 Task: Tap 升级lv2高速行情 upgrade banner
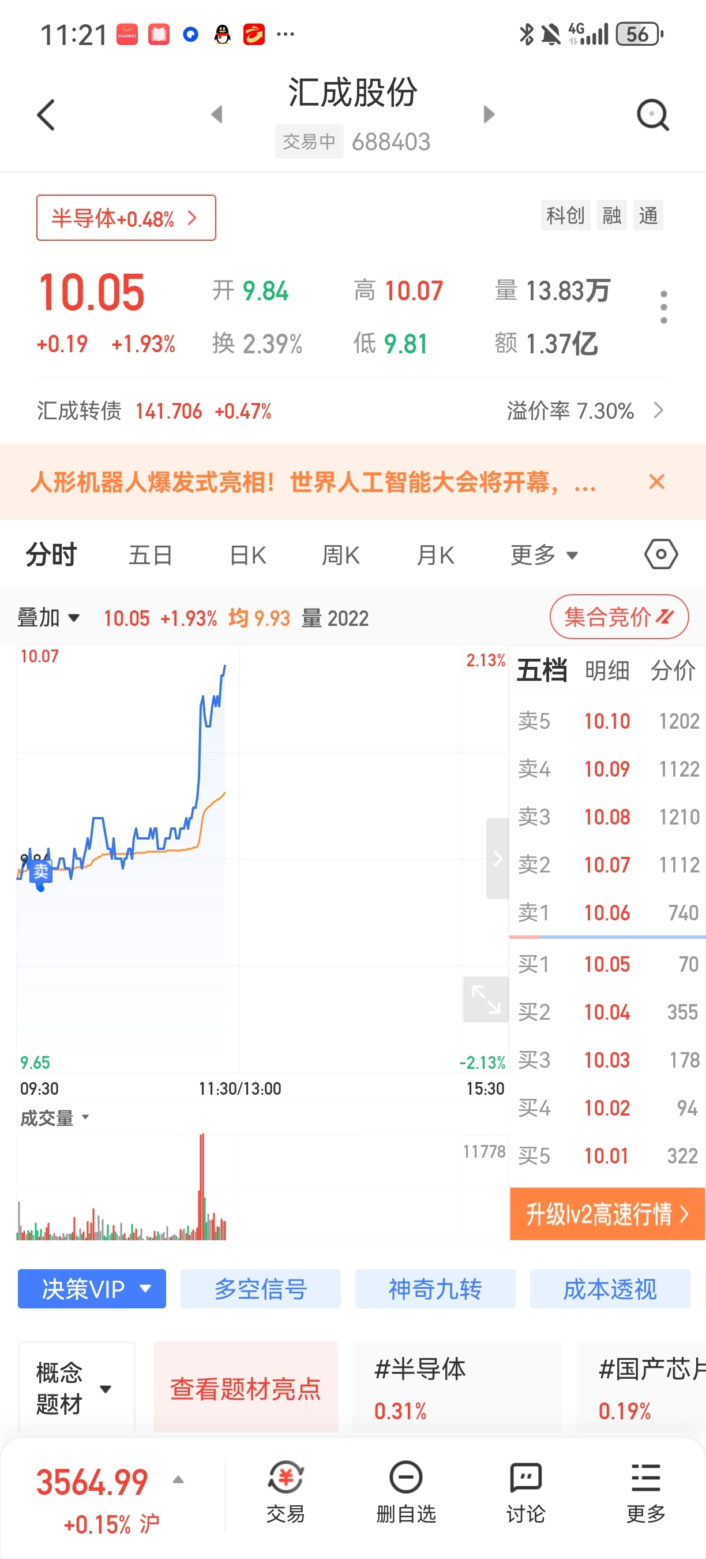[607, 1214]
